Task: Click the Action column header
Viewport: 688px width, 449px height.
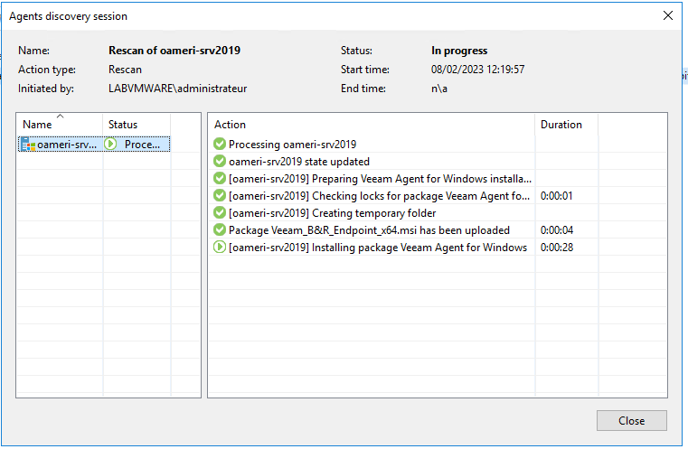Action: (x=372, y=125)
